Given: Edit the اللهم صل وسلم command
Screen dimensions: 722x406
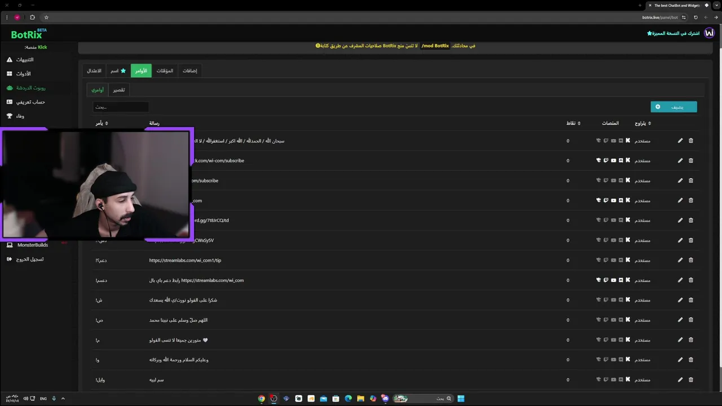Looking at the screenshot, I should (680, 320).
